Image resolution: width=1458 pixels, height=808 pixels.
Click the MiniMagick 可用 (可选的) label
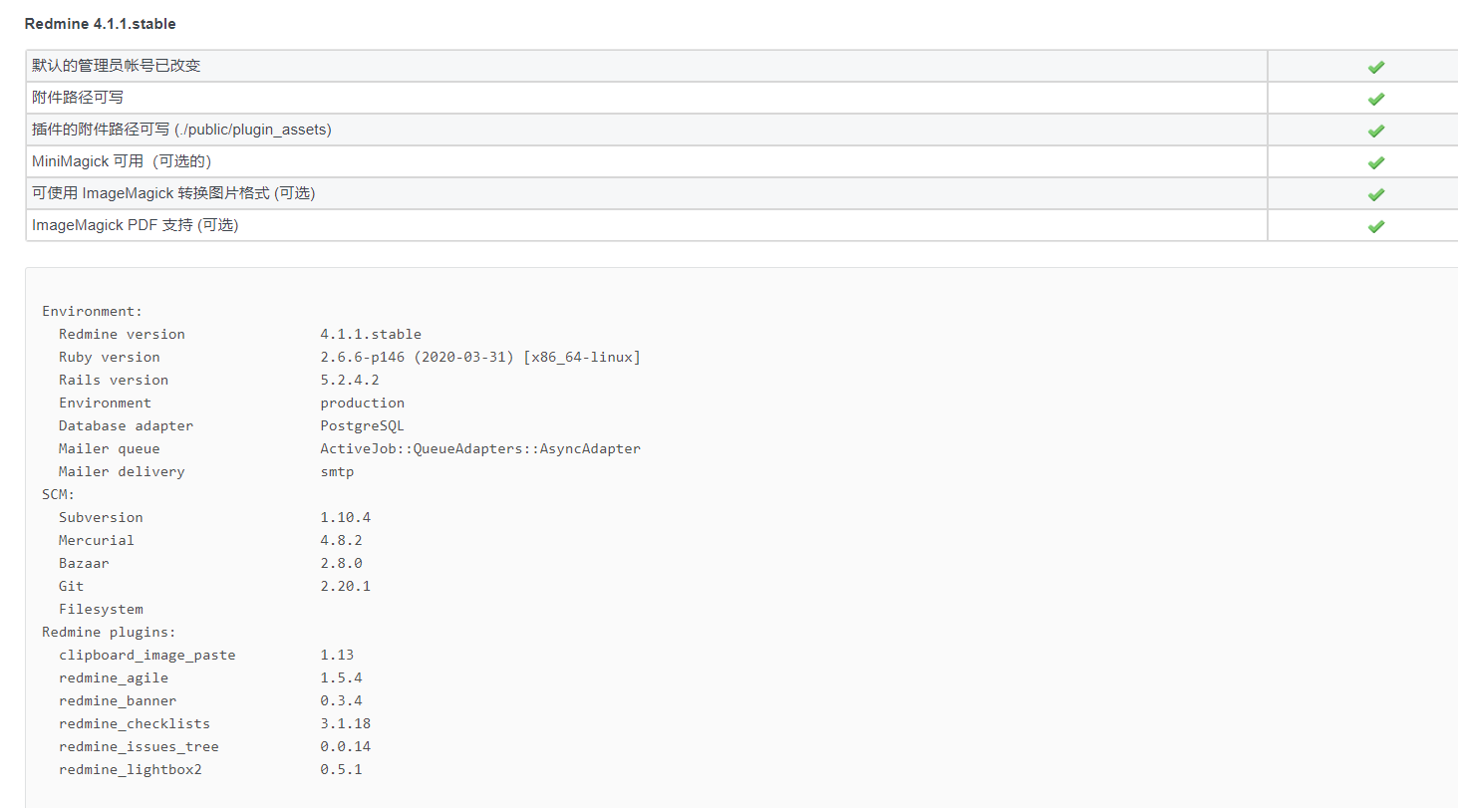tap(122, 161)
